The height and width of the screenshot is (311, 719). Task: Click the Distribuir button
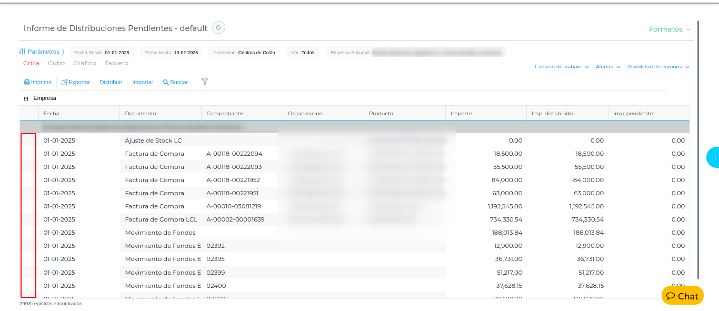(x=111, y=83)
